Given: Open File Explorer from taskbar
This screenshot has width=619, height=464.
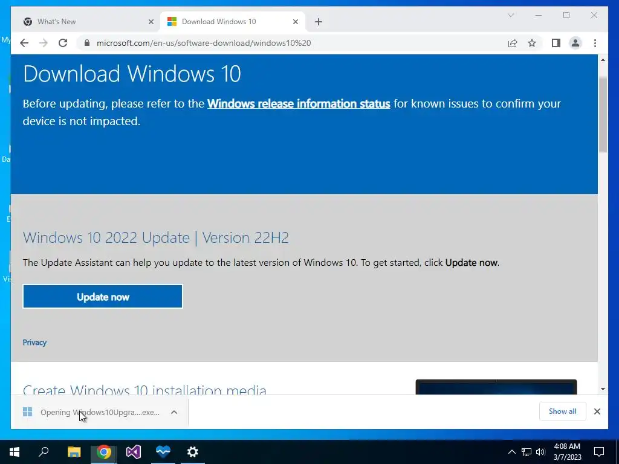Looking at the screenshot, I should 74,452.
